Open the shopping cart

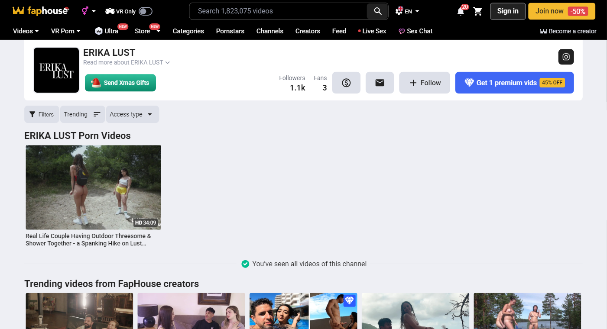(478, 11)
